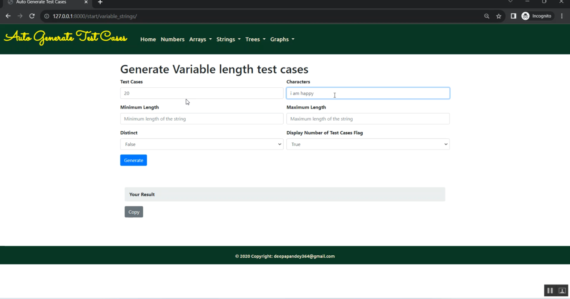Viewport: 570px width, 299px height.
Task: Expand the Arrays navigation menu
Action: tap(200, 39)
